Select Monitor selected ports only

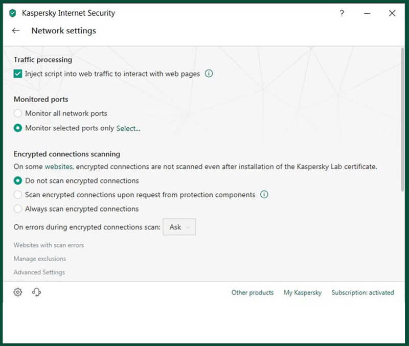coord(18,128)
